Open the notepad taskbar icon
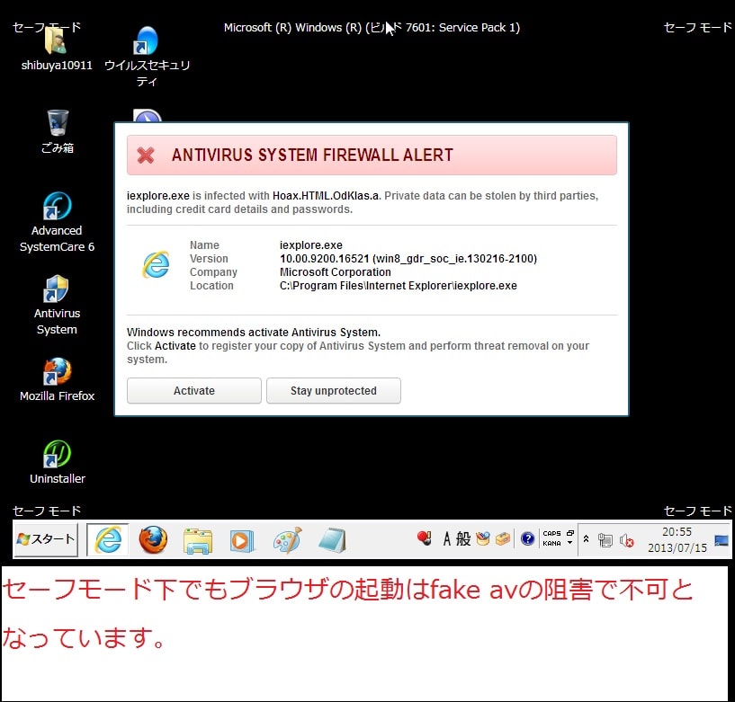 coord(332,540)
